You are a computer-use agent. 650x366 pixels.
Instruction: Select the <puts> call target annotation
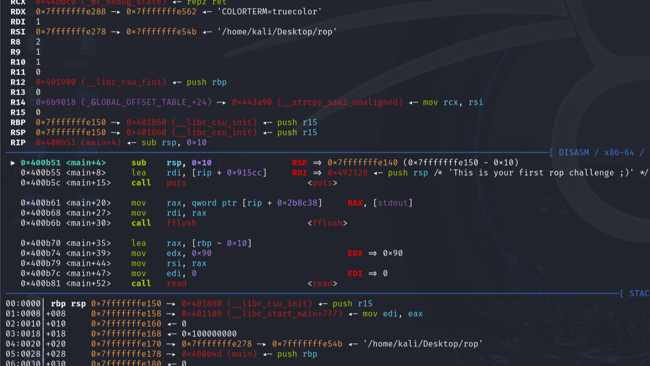click(322, 183)
